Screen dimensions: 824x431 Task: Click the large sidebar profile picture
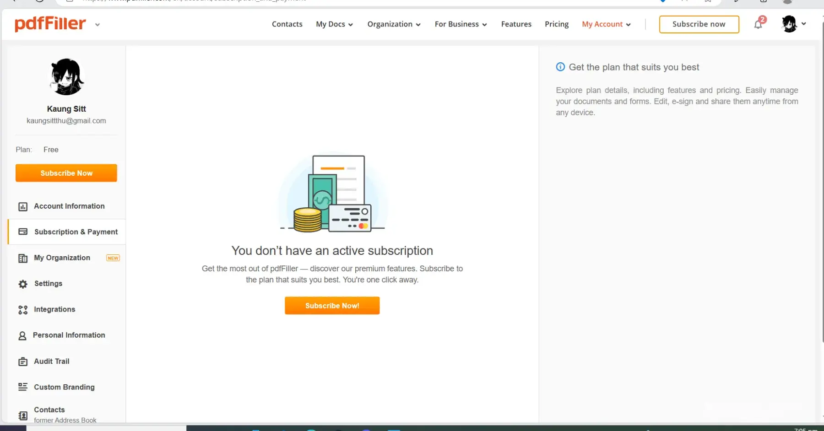click(x=66, y=77)
